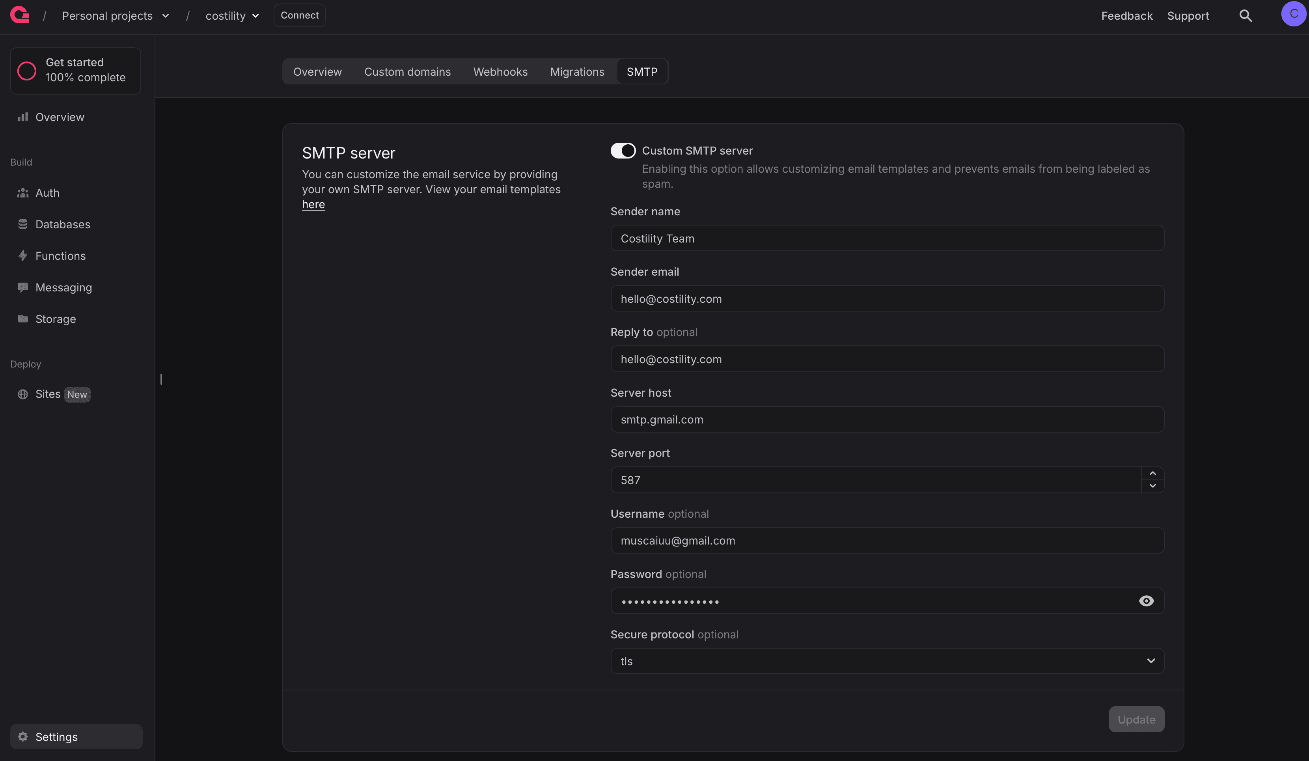This screenshot has height=761, width=1309.
Task: Click the Connect button
Action: point(299,15)
